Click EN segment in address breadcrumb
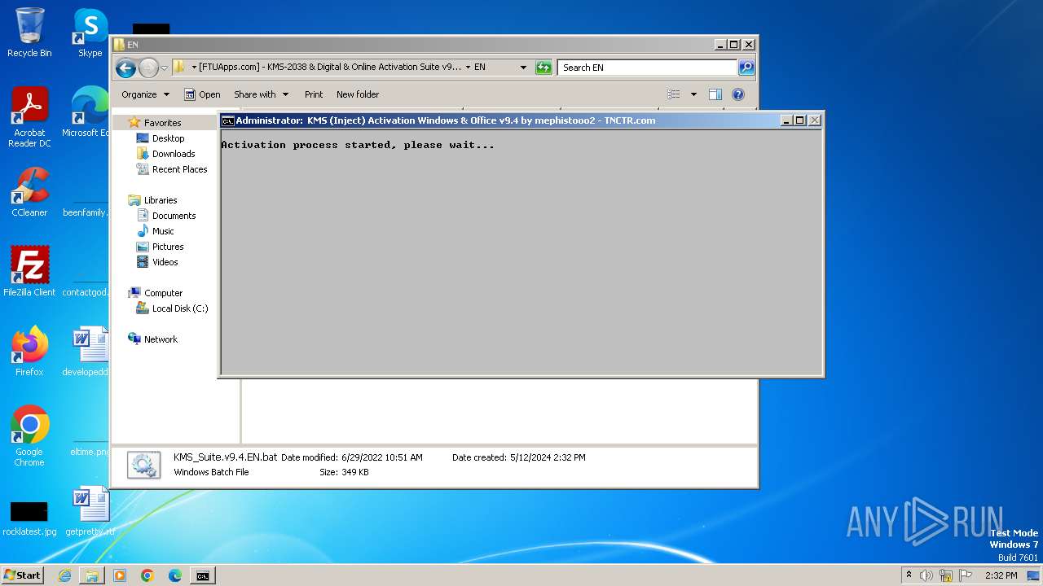The height and width of the screenshot is (586, 1043). [x=479, y=68]
